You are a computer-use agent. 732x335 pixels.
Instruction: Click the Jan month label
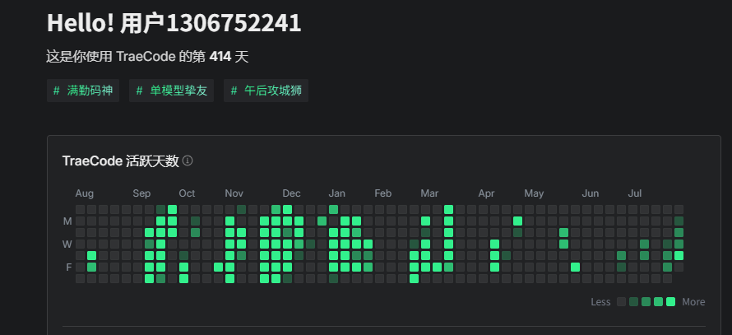point(336,193)
